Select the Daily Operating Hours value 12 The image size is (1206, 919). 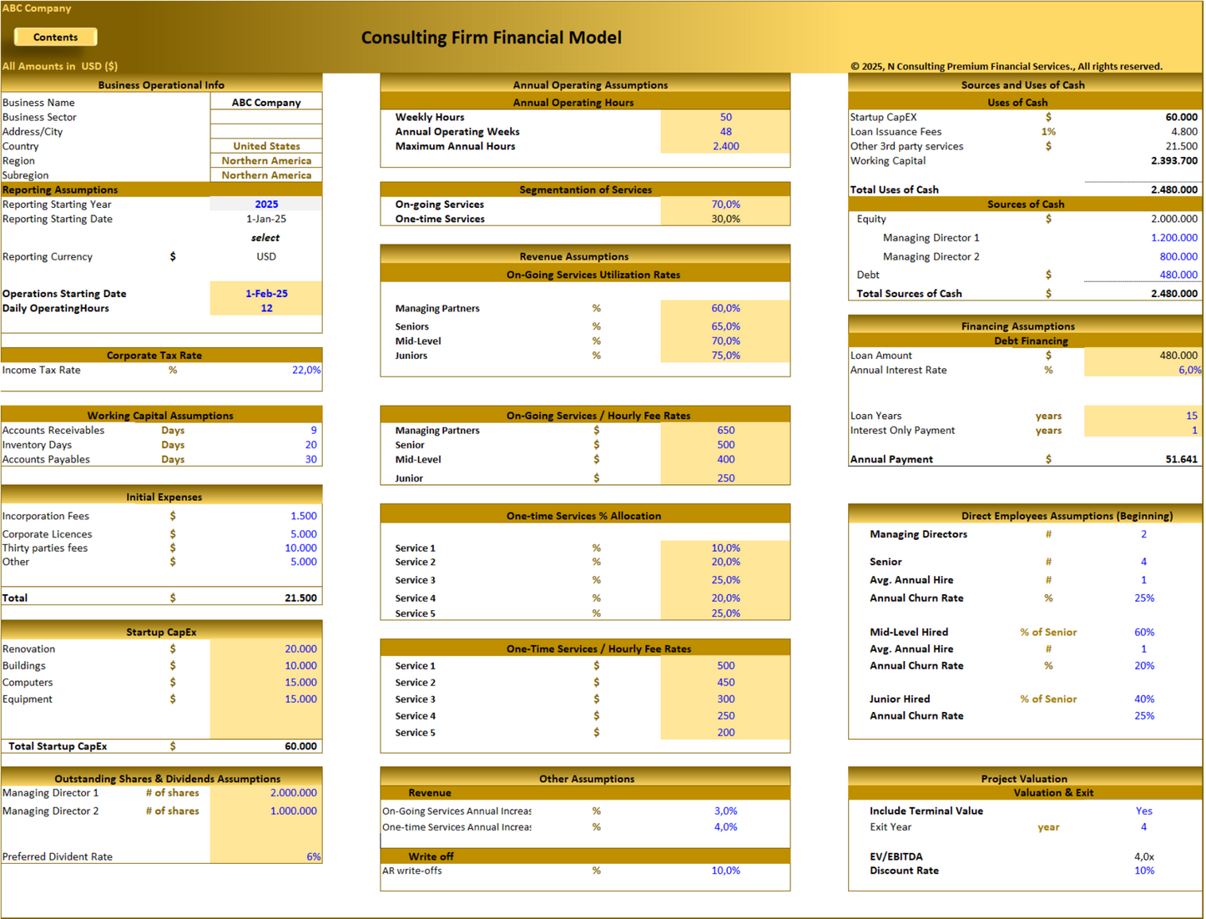pyautogui.click(x=266, y=308)
